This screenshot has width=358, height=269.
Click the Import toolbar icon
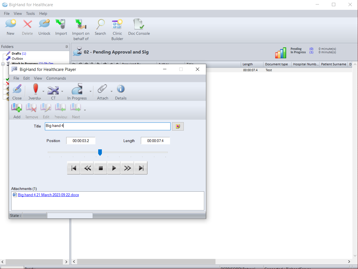(61, 24)
